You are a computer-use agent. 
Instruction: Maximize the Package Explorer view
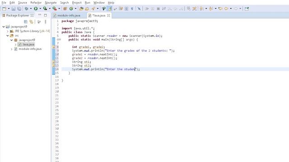point(46,15)
